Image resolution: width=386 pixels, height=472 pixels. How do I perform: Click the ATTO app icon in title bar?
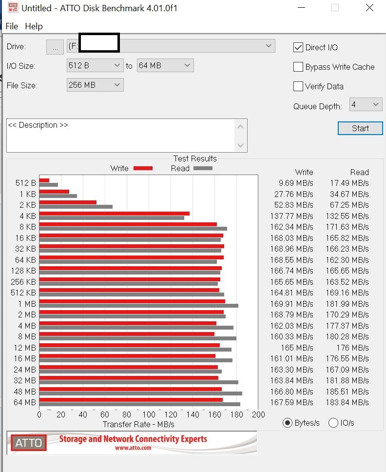(x=13, y=8)
